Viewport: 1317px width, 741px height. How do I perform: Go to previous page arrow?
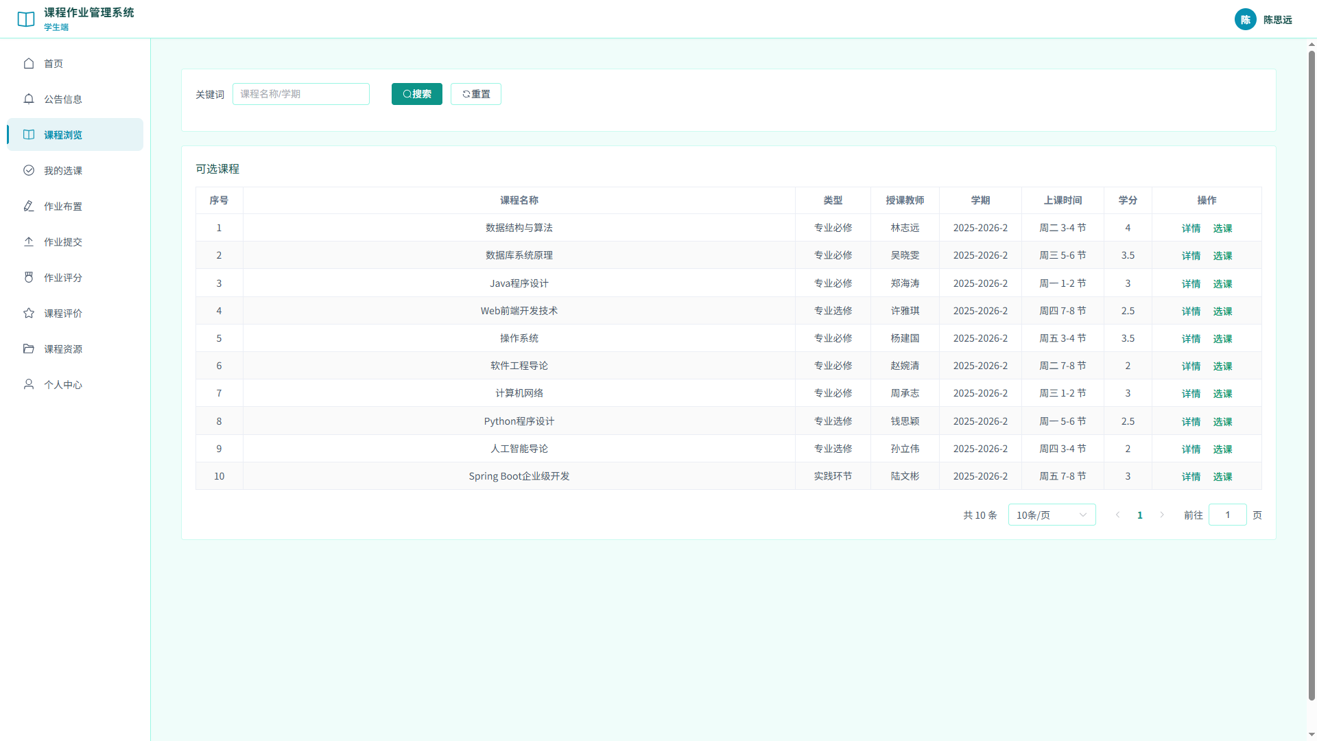click(x=1118, y=515)
